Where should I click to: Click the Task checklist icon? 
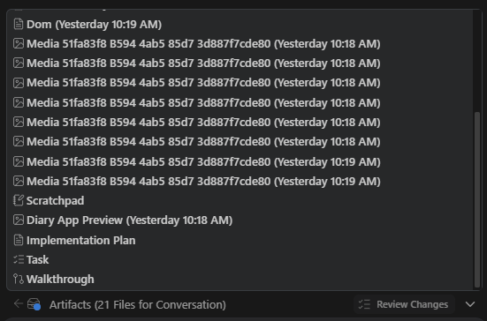[x=19, y=259]
